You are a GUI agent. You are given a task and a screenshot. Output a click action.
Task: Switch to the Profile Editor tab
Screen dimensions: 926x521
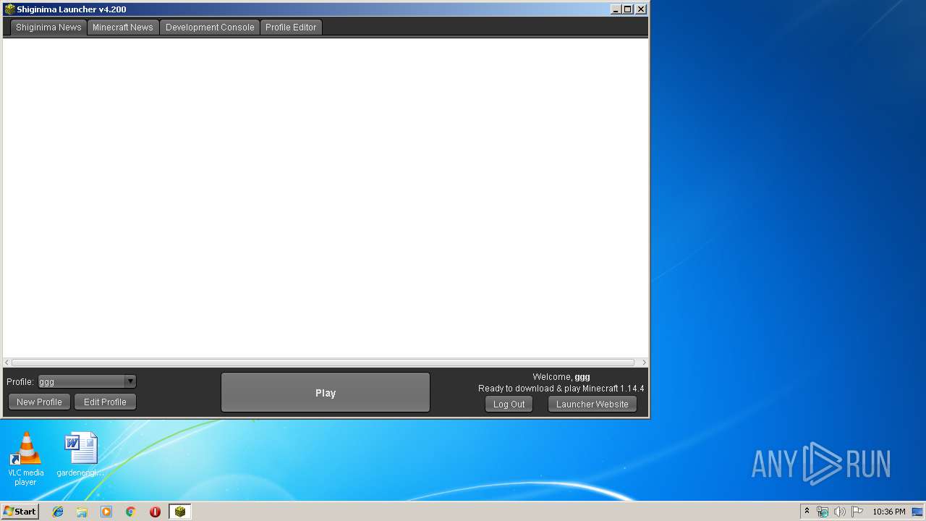click(291, 27)
